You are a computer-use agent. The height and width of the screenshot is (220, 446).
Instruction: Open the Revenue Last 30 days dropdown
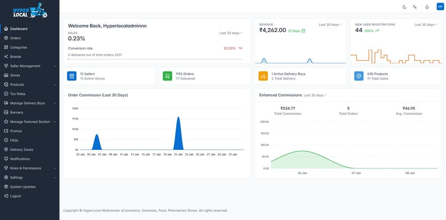pos(330,25)
